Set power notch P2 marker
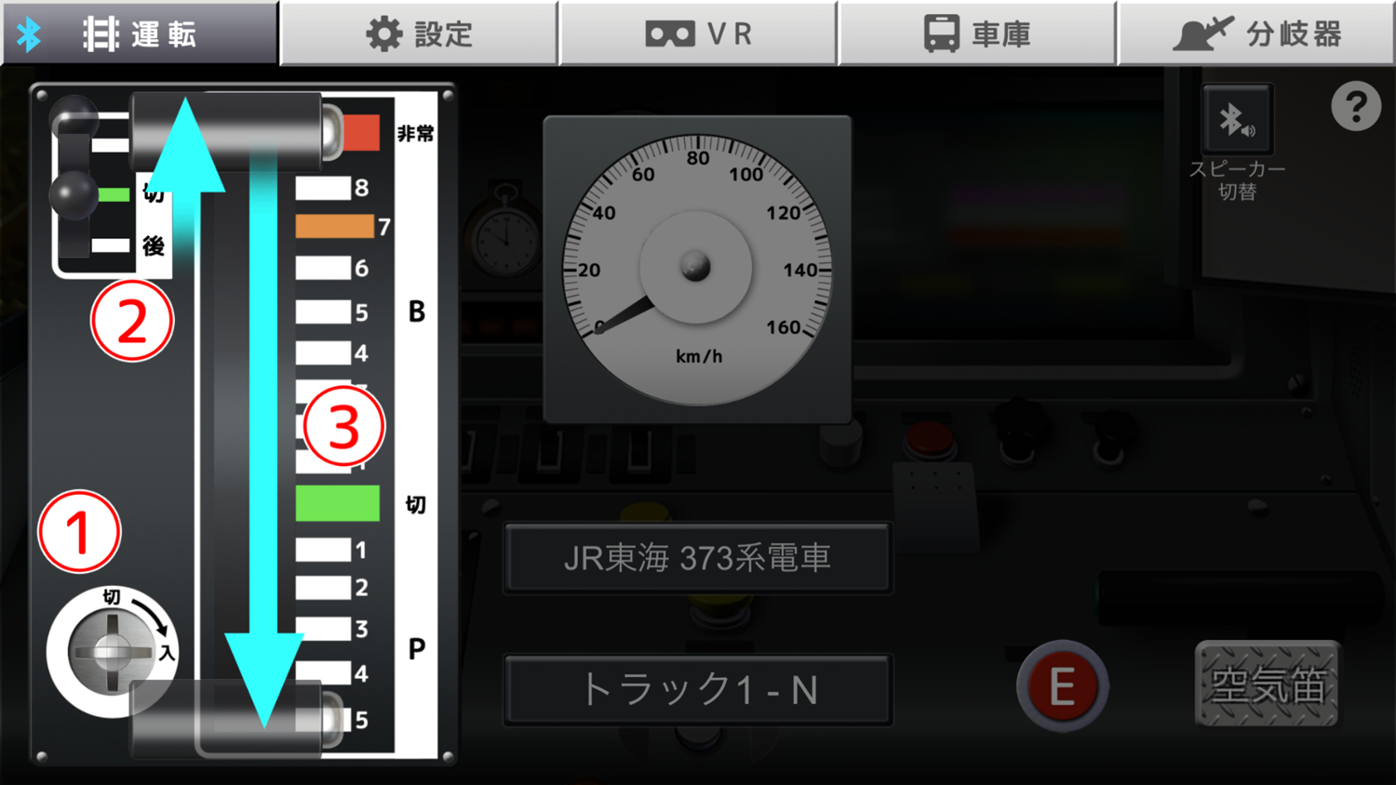Viewport: 1396px width, 785px height. (323, 588)
